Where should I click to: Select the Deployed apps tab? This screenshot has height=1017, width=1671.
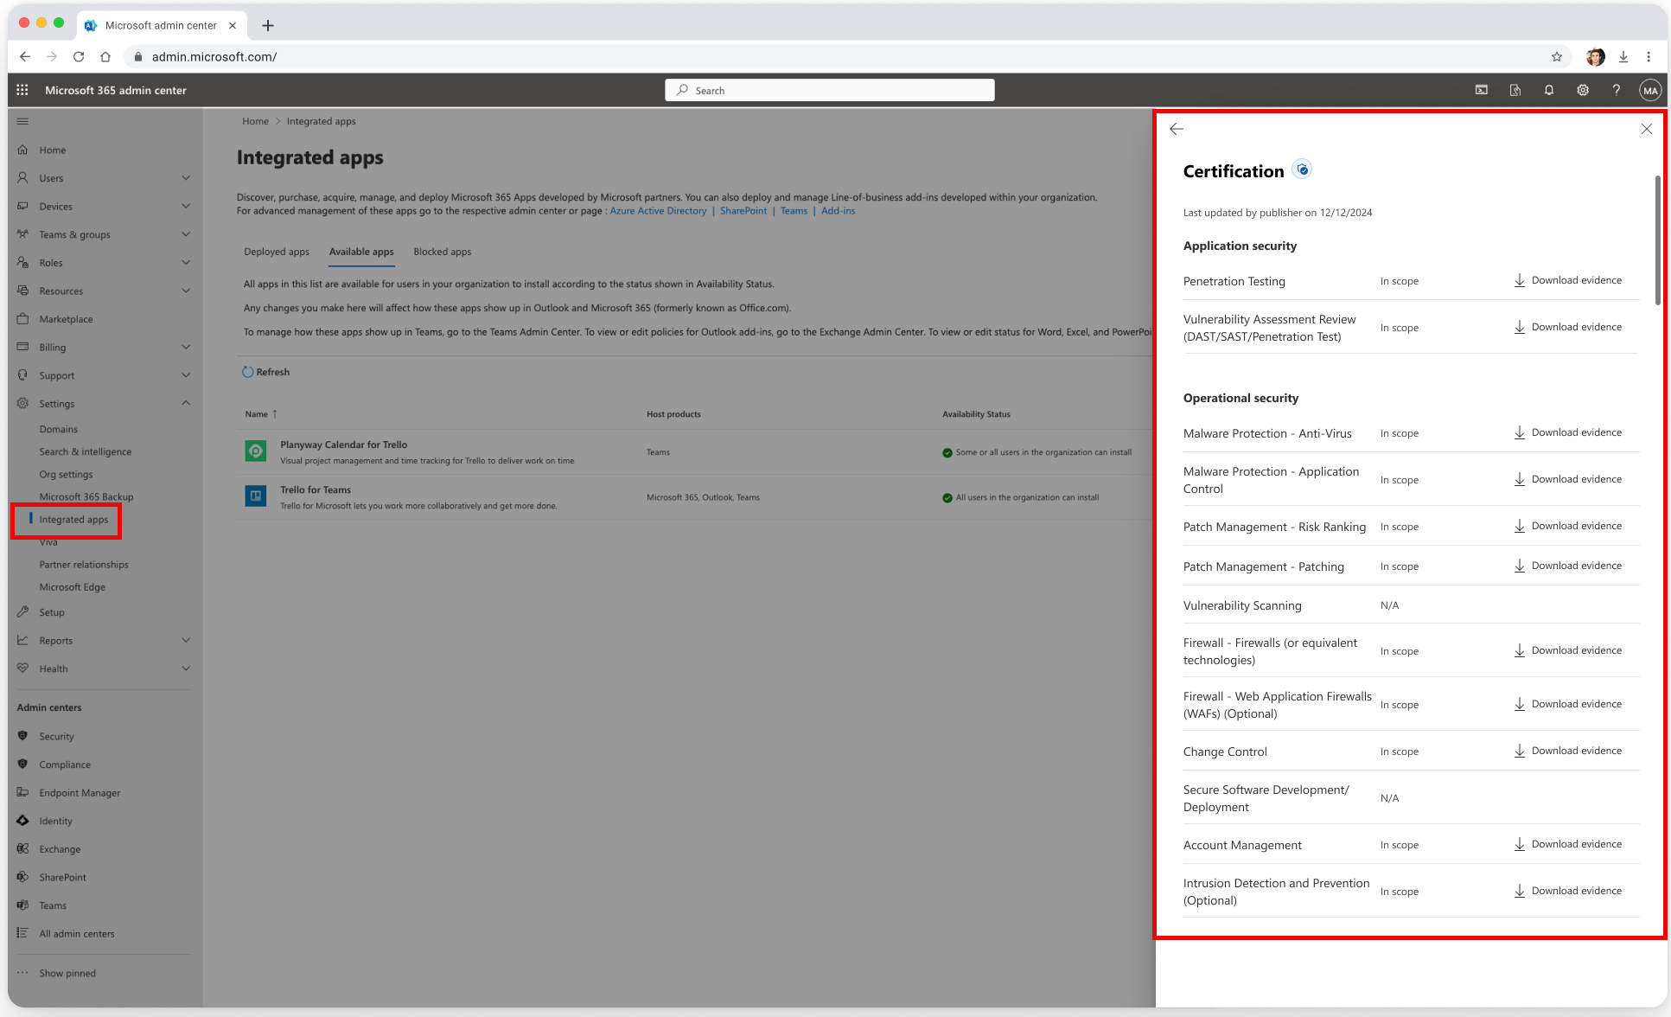(x=277, y=251)
